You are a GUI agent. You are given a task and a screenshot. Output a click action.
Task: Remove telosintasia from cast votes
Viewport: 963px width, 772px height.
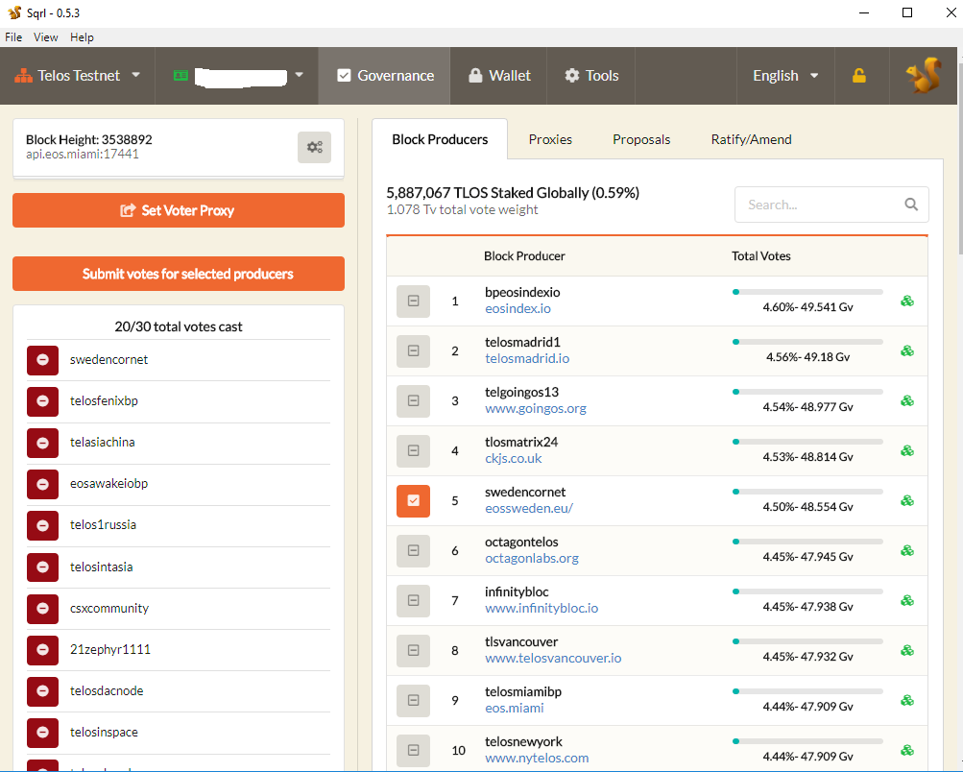click(42, 567)
